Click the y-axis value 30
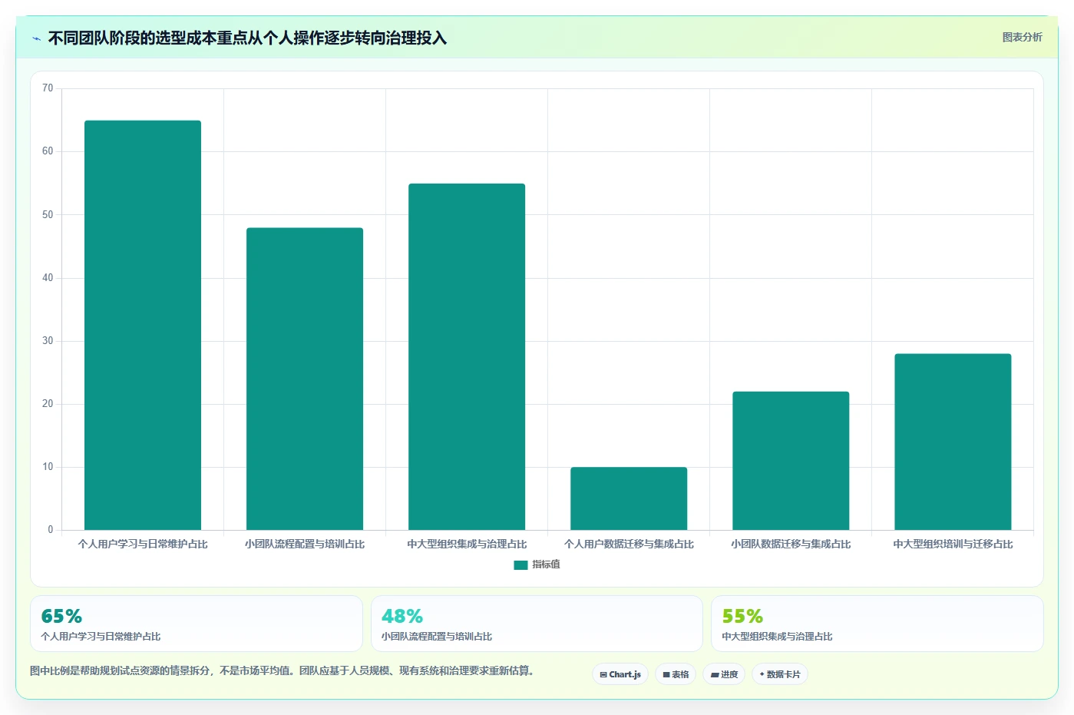The image size is (1074, 715). coord(48,341)
